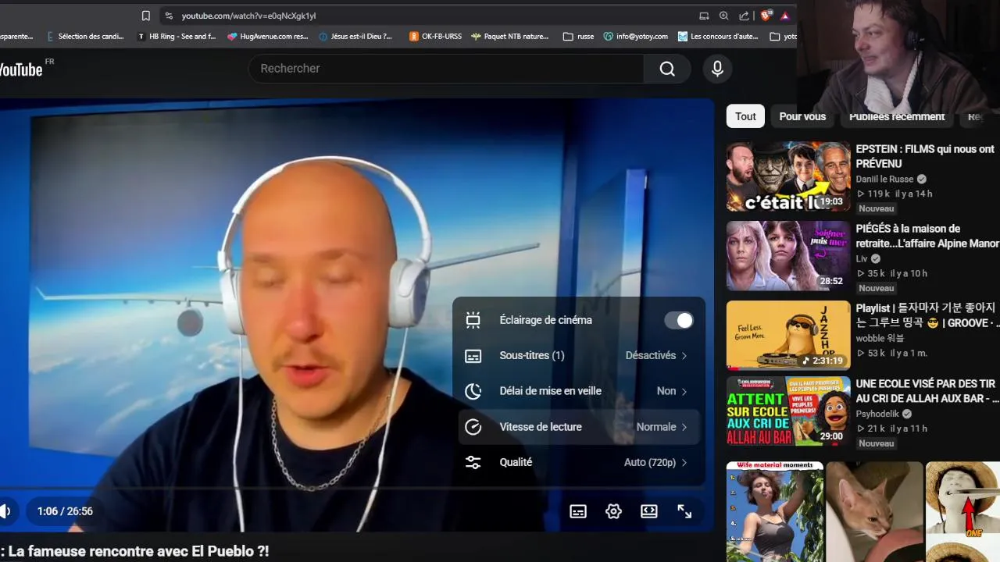Open Brave Rewards triangle icon
The image size is (1000, 562).
click(x=784, y=16)
